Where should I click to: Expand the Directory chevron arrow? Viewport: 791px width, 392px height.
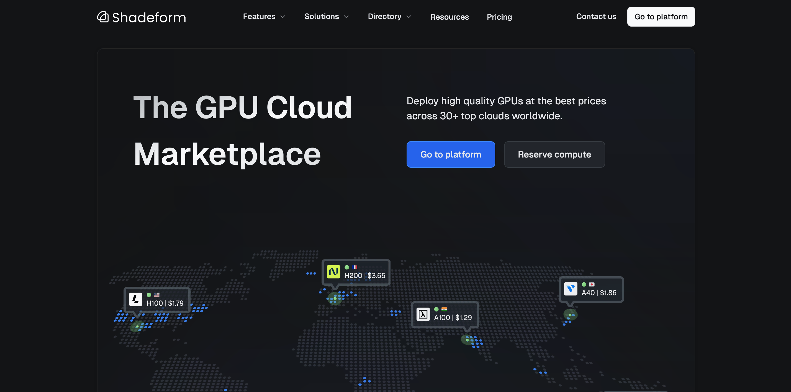click(409, 17)
